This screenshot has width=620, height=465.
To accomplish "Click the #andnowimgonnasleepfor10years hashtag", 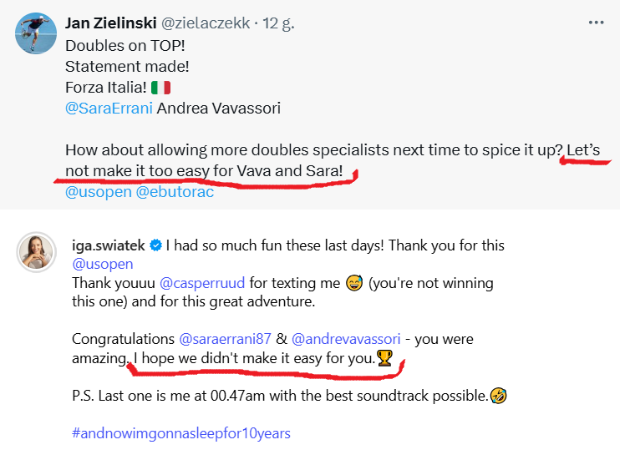I will point(180,433).
